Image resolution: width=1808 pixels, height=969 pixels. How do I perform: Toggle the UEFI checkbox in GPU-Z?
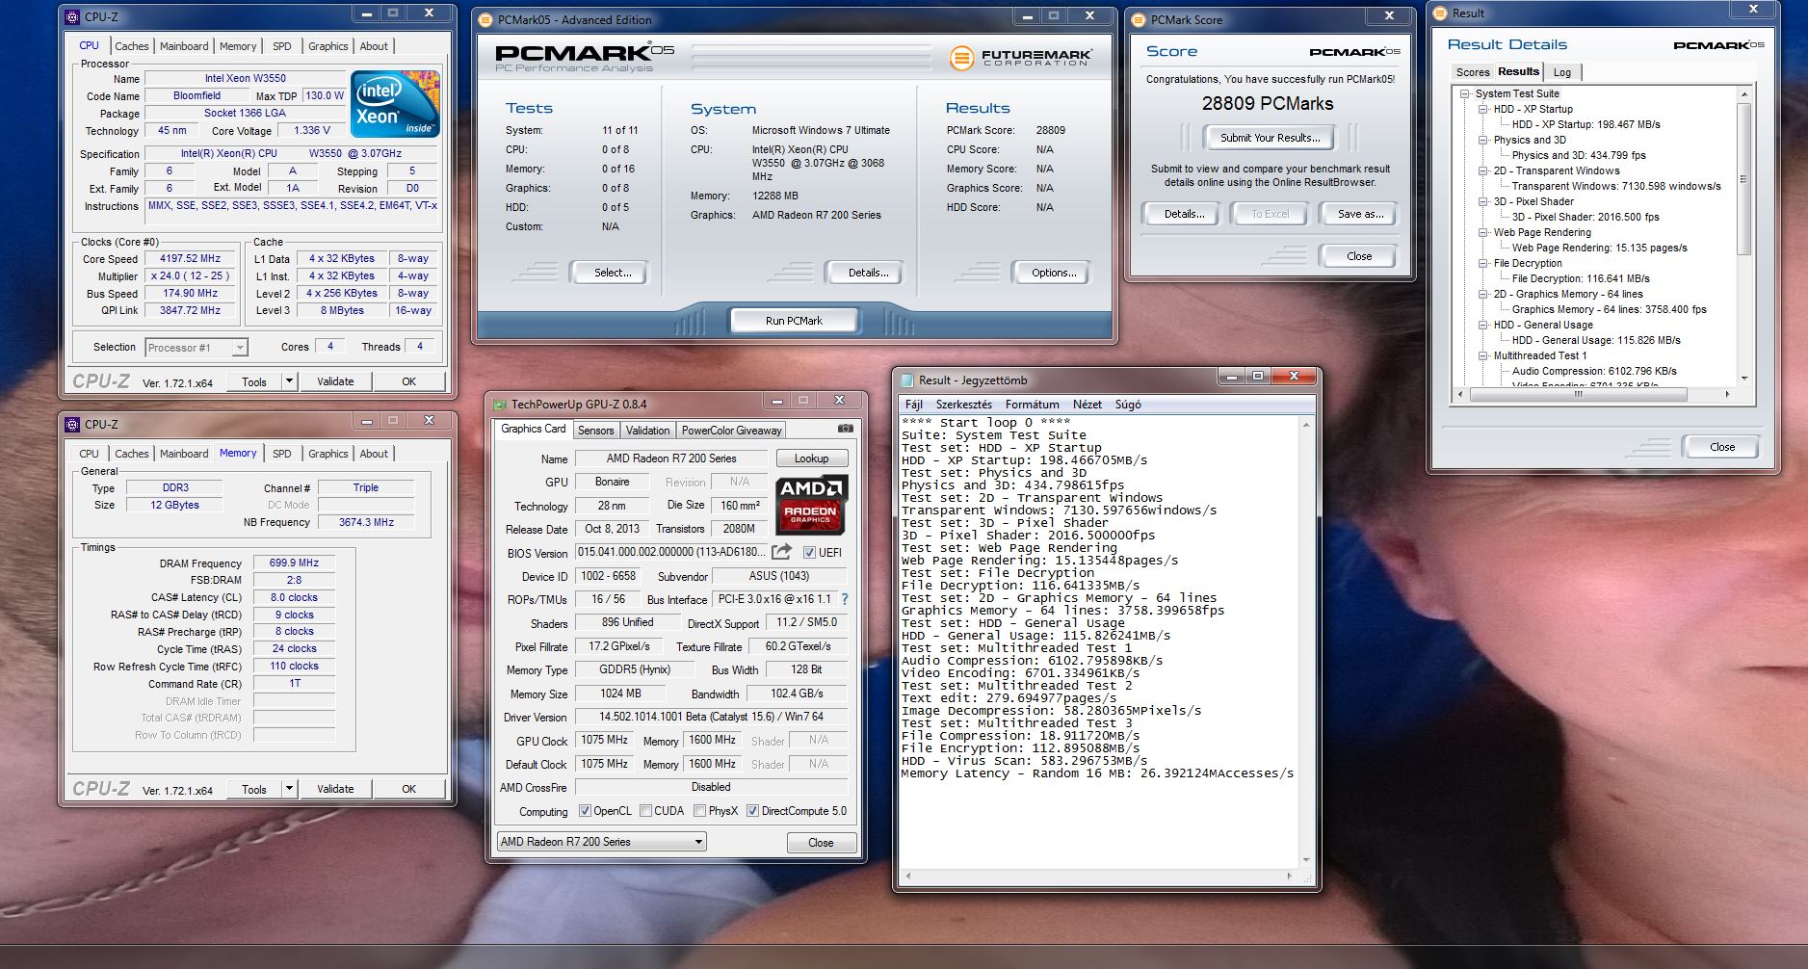pyautogui.click(x=809, y=552)
